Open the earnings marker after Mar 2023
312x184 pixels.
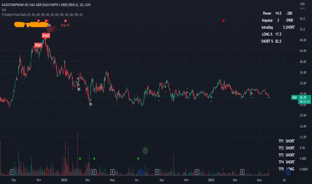coord(242,172)
